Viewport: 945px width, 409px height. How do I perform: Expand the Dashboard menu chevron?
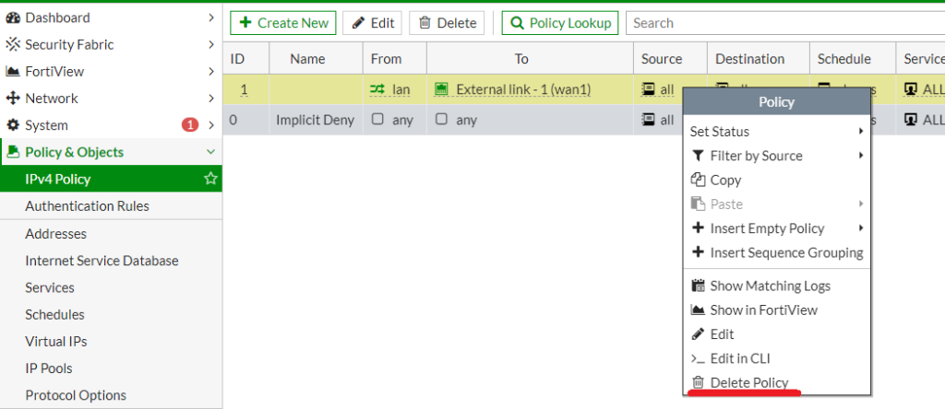[211, 18]
